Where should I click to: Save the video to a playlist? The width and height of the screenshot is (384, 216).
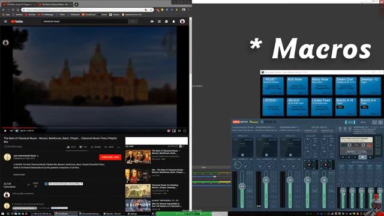(x=109, y=147)
